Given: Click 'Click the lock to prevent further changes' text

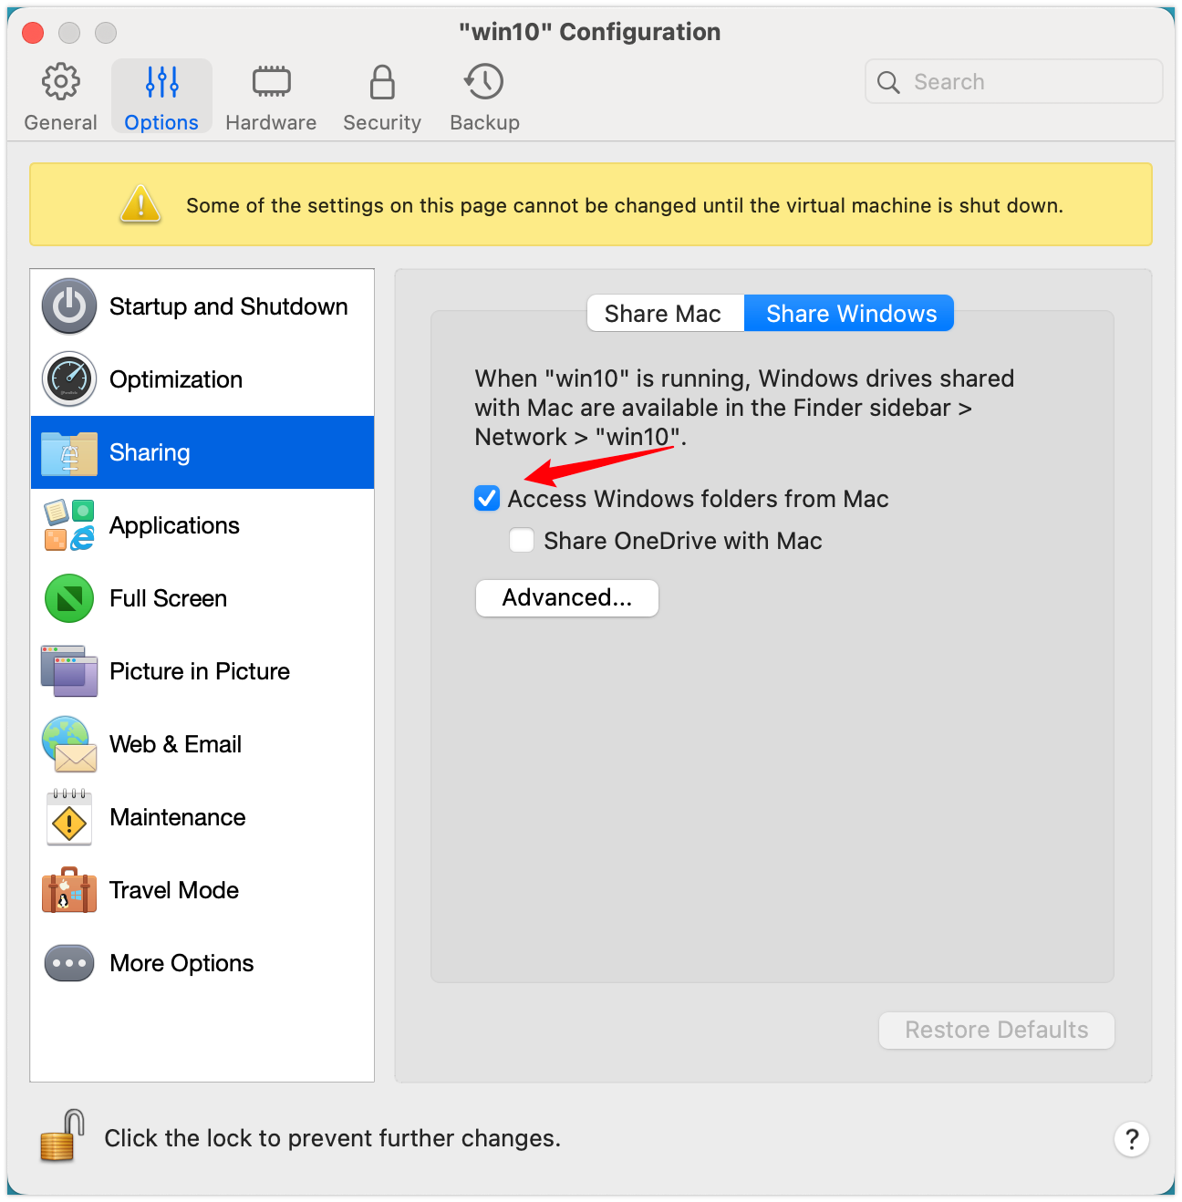Looking at the screenshot, I should 333,1138.
